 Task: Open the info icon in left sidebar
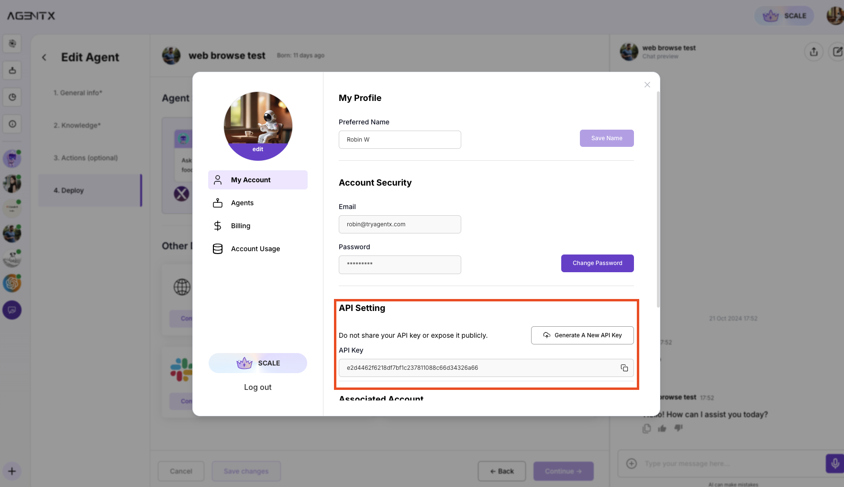click(12, 124)
